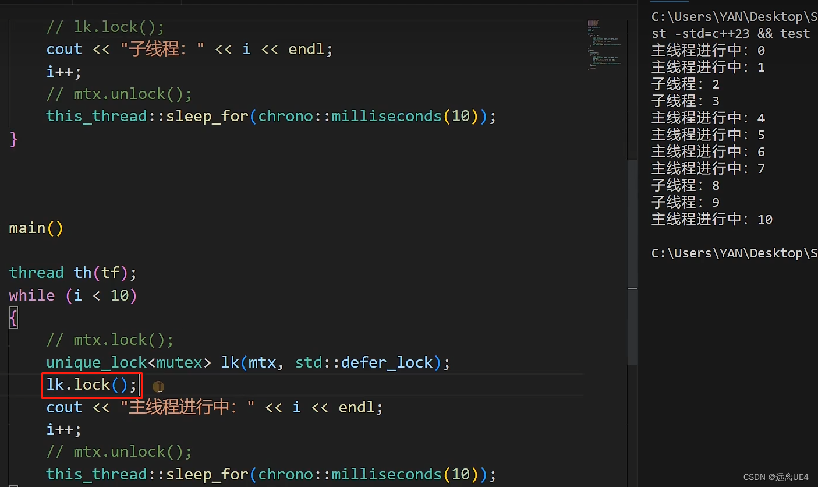Viewport: 818px width, 487px height.
Task: Click the "unique_lock<mutex>" type name
Action: pyautogui.click(x=129, y=362)
